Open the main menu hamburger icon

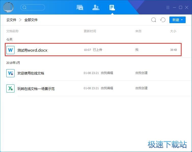click(168, 7)
